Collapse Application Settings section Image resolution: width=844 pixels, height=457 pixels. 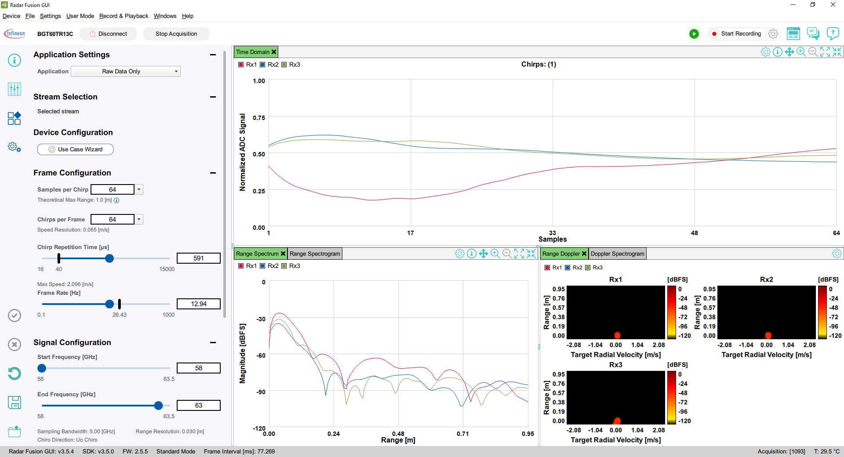213,55
